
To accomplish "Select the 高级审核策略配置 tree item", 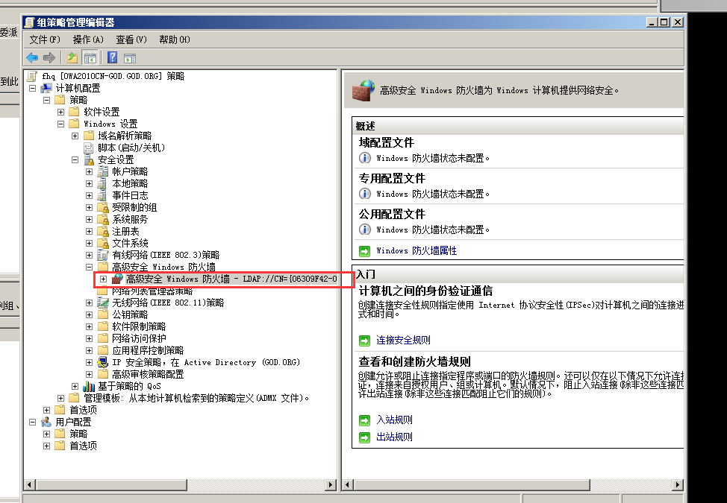I will [x=148, y=374].
